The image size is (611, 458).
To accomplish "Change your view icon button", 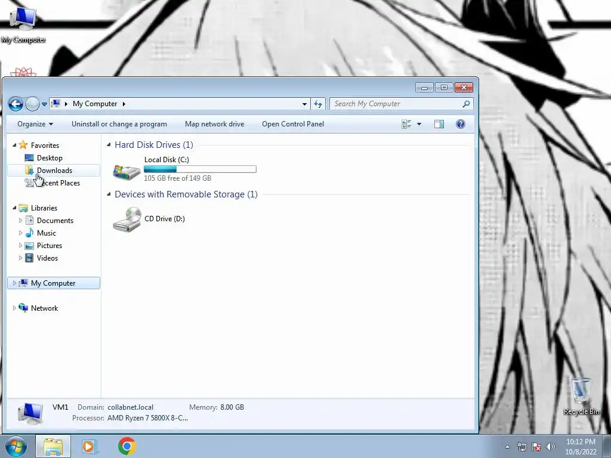I will click(406, 124).
